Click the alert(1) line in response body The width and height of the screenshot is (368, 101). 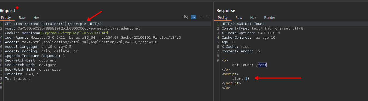pos(241,79)
